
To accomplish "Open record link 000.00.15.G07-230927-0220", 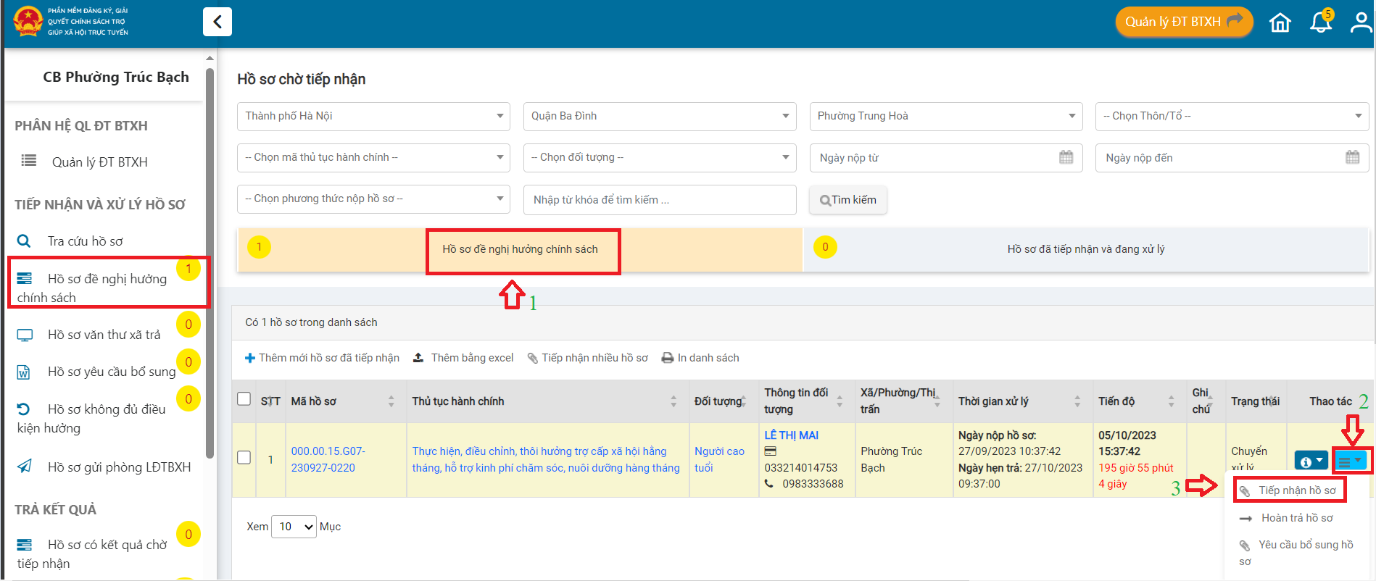I will pyautogui.click(x=328, y=459).
